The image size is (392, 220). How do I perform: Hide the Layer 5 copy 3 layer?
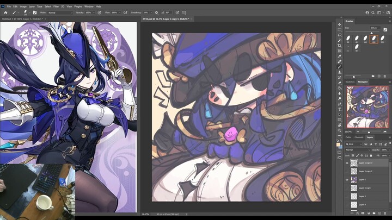pos(347,162)
